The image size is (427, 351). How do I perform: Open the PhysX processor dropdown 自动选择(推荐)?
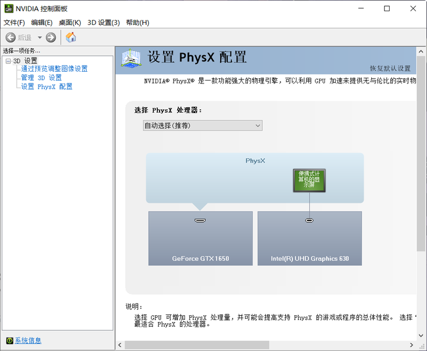[x=203, y=125]
